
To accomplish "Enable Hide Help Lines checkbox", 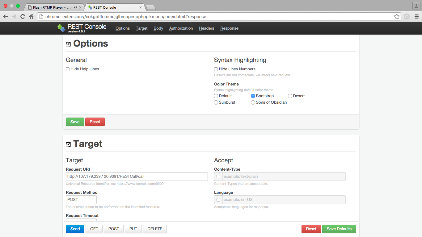I will (68, 69).
